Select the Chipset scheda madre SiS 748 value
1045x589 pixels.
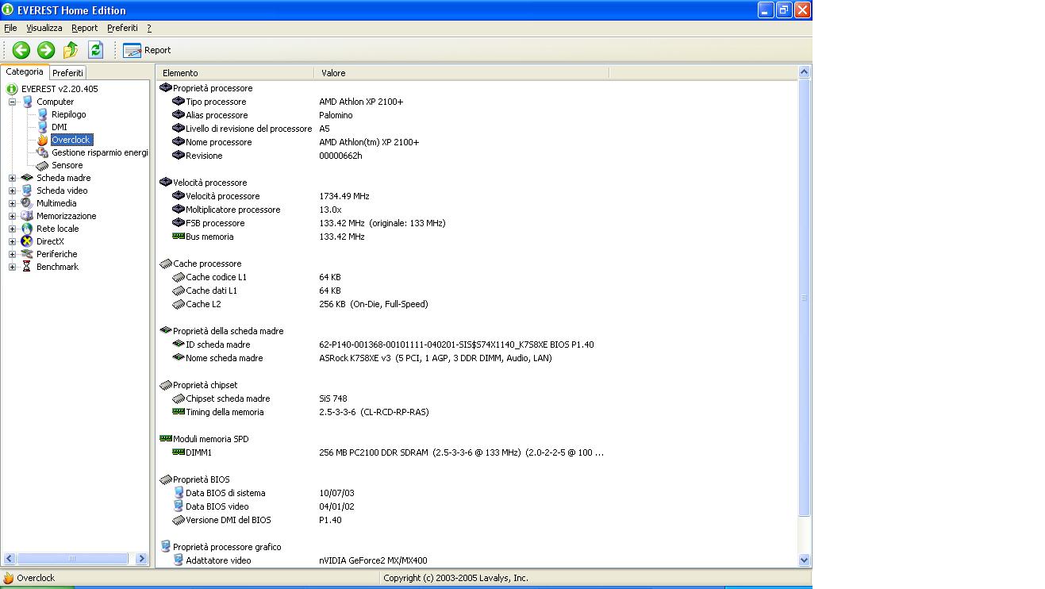(x=333, y=398)
